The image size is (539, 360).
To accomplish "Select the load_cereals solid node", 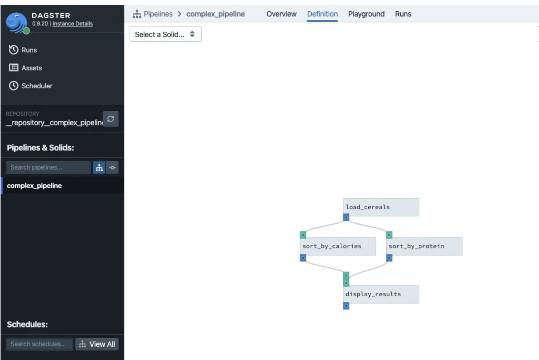I will 381,207.
